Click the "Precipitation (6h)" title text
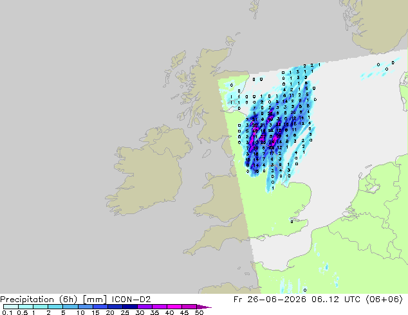 click(x=39, y=300)
